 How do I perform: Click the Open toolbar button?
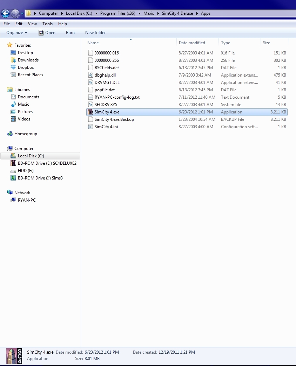pos(47,33)
